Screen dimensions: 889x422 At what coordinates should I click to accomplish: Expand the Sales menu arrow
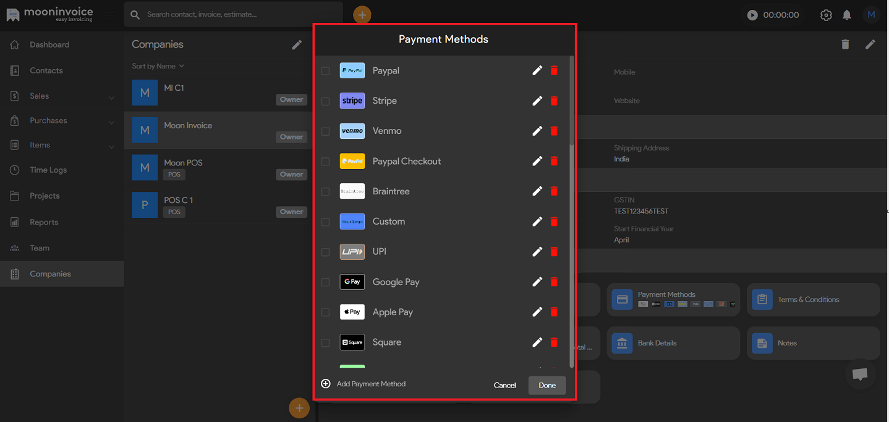pos(111,97)
